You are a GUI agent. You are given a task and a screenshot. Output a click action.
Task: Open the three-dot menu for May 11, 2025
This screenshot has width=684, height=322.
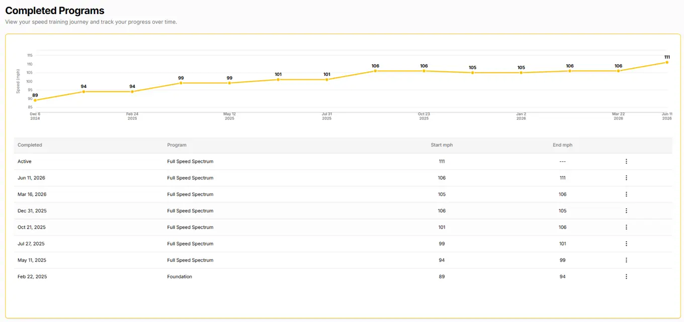click(626, 260)
